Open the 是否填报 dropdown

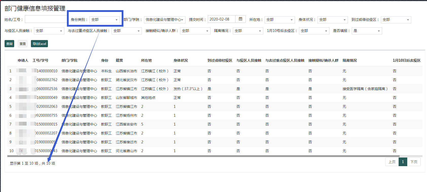point(367,31)
